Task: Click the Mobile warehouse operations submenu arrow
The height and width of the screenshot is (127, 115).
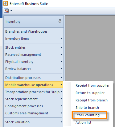Action: (x=61, y=85)
